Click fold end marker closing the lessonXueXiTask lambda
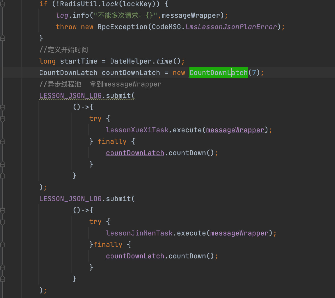This screenshot has height=298, width=335. [x=3, y=176]
